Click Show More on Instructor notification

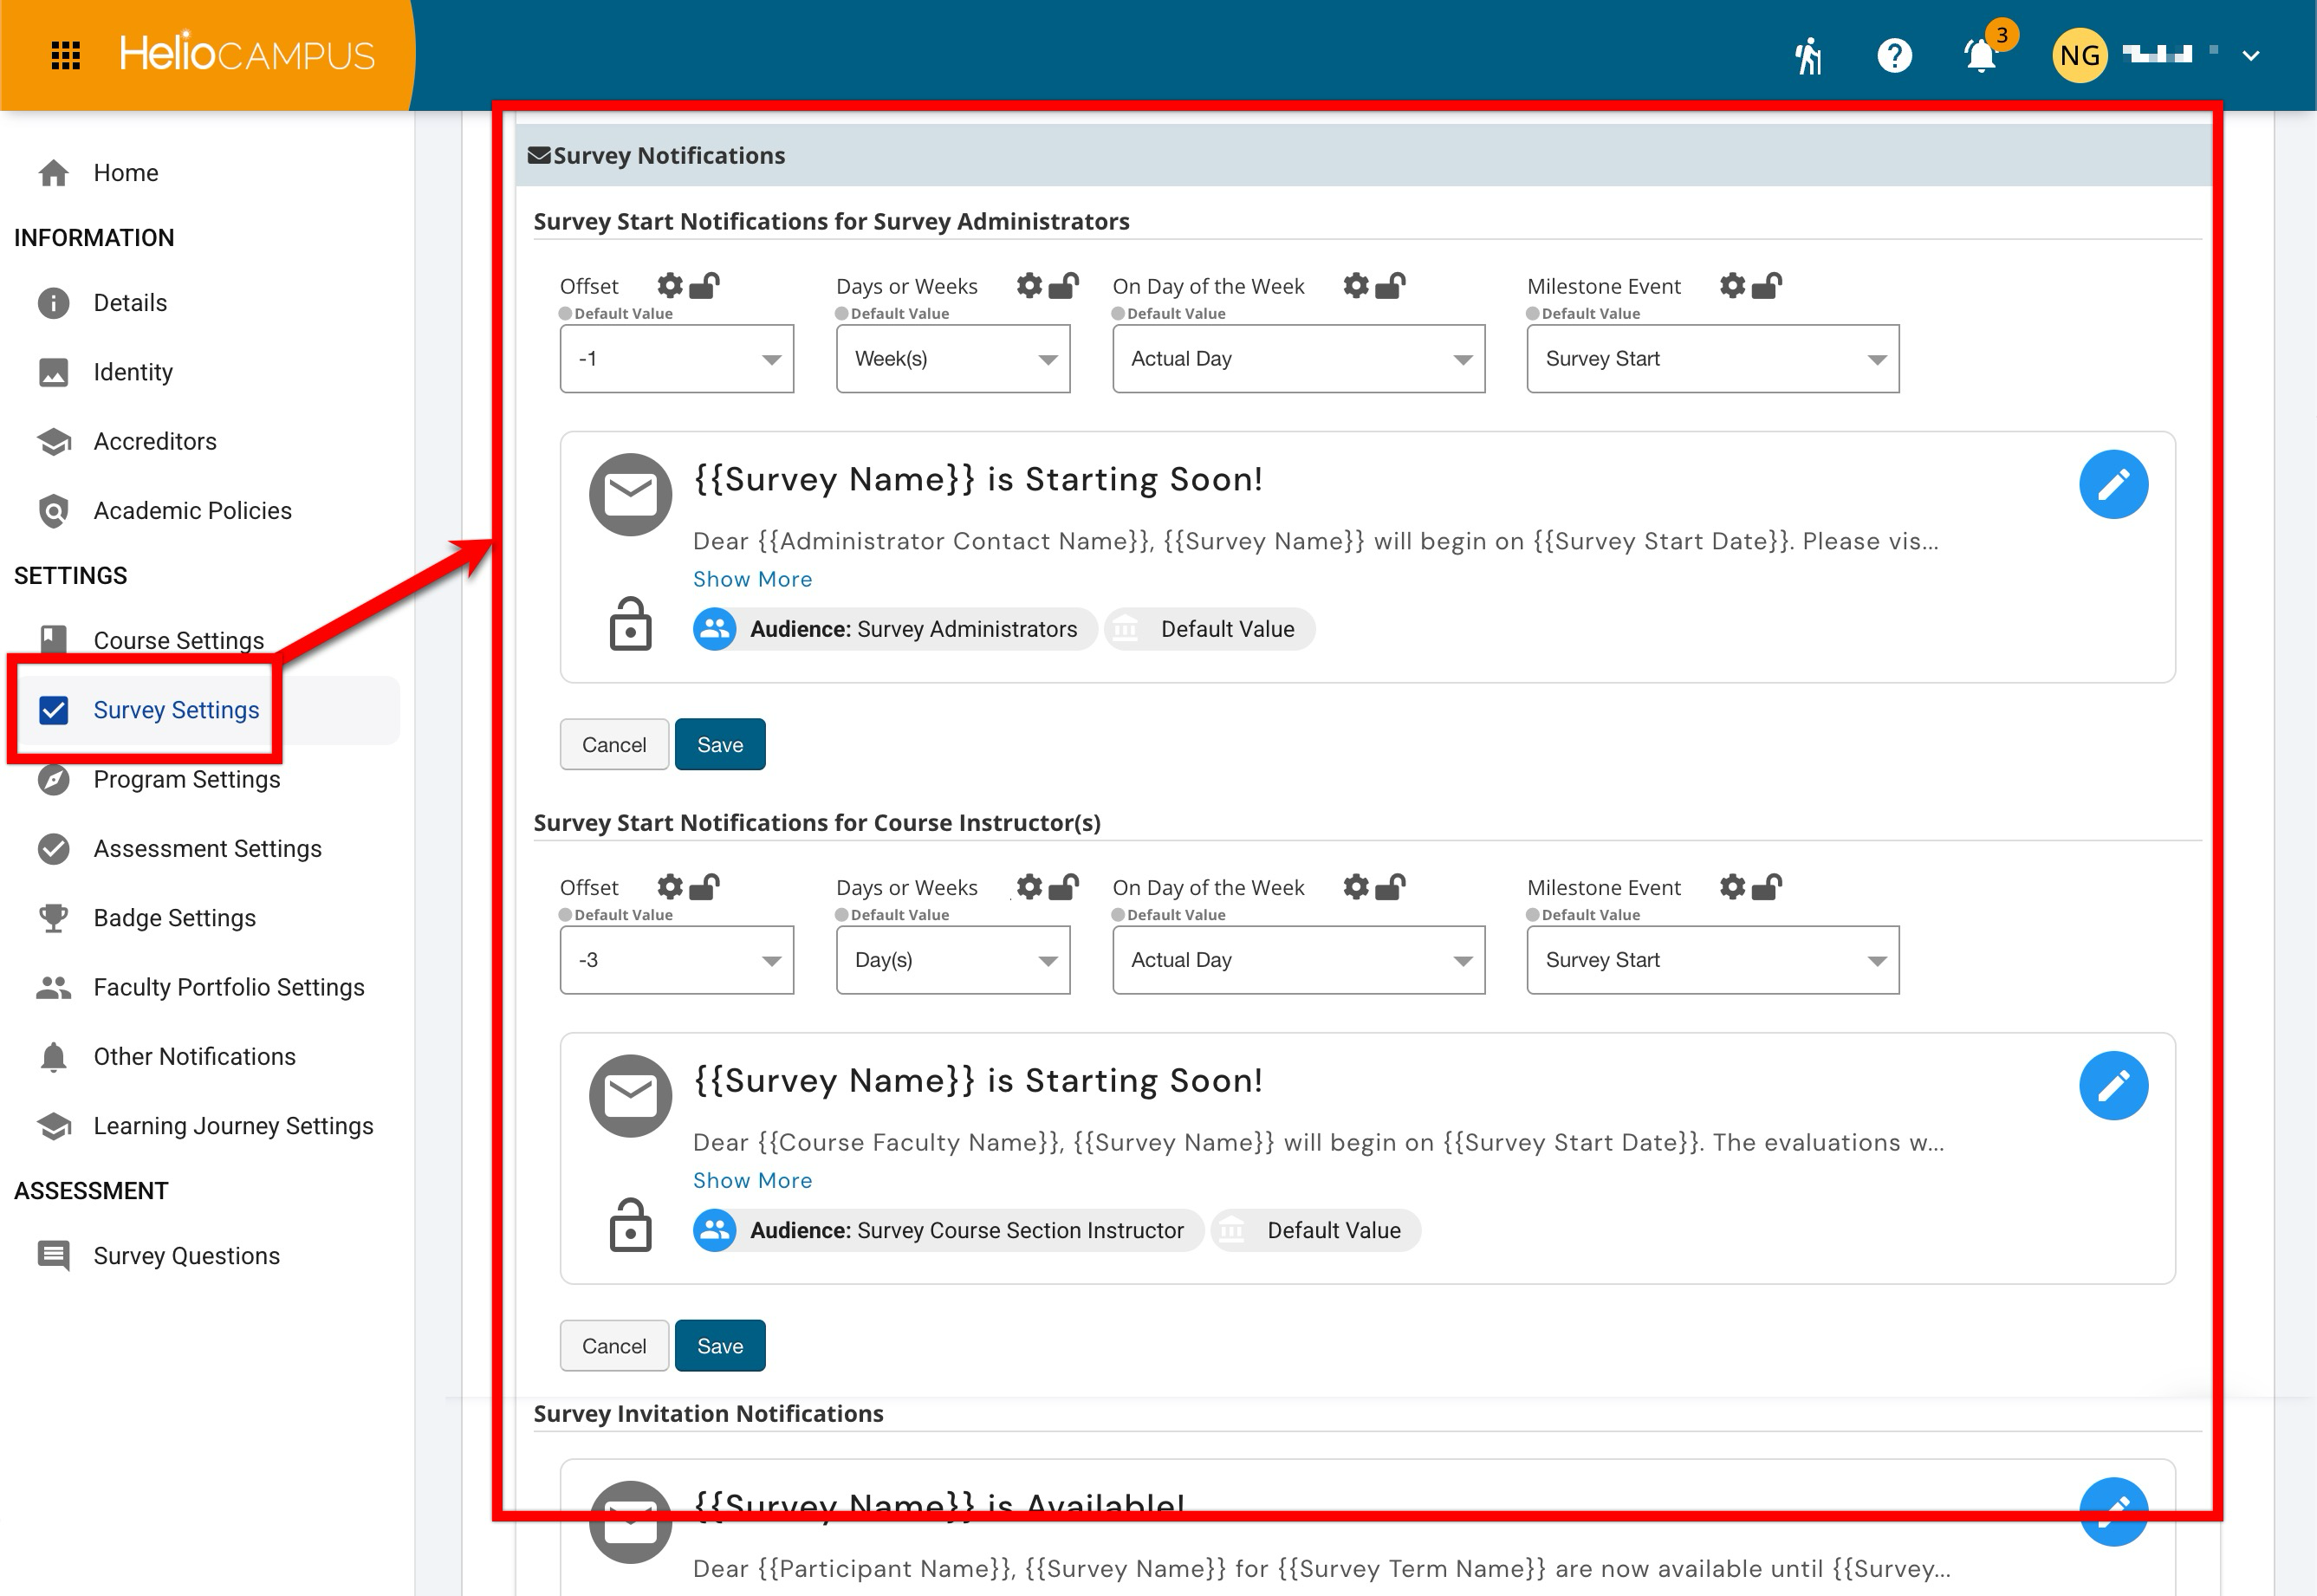coord(752,1180)
